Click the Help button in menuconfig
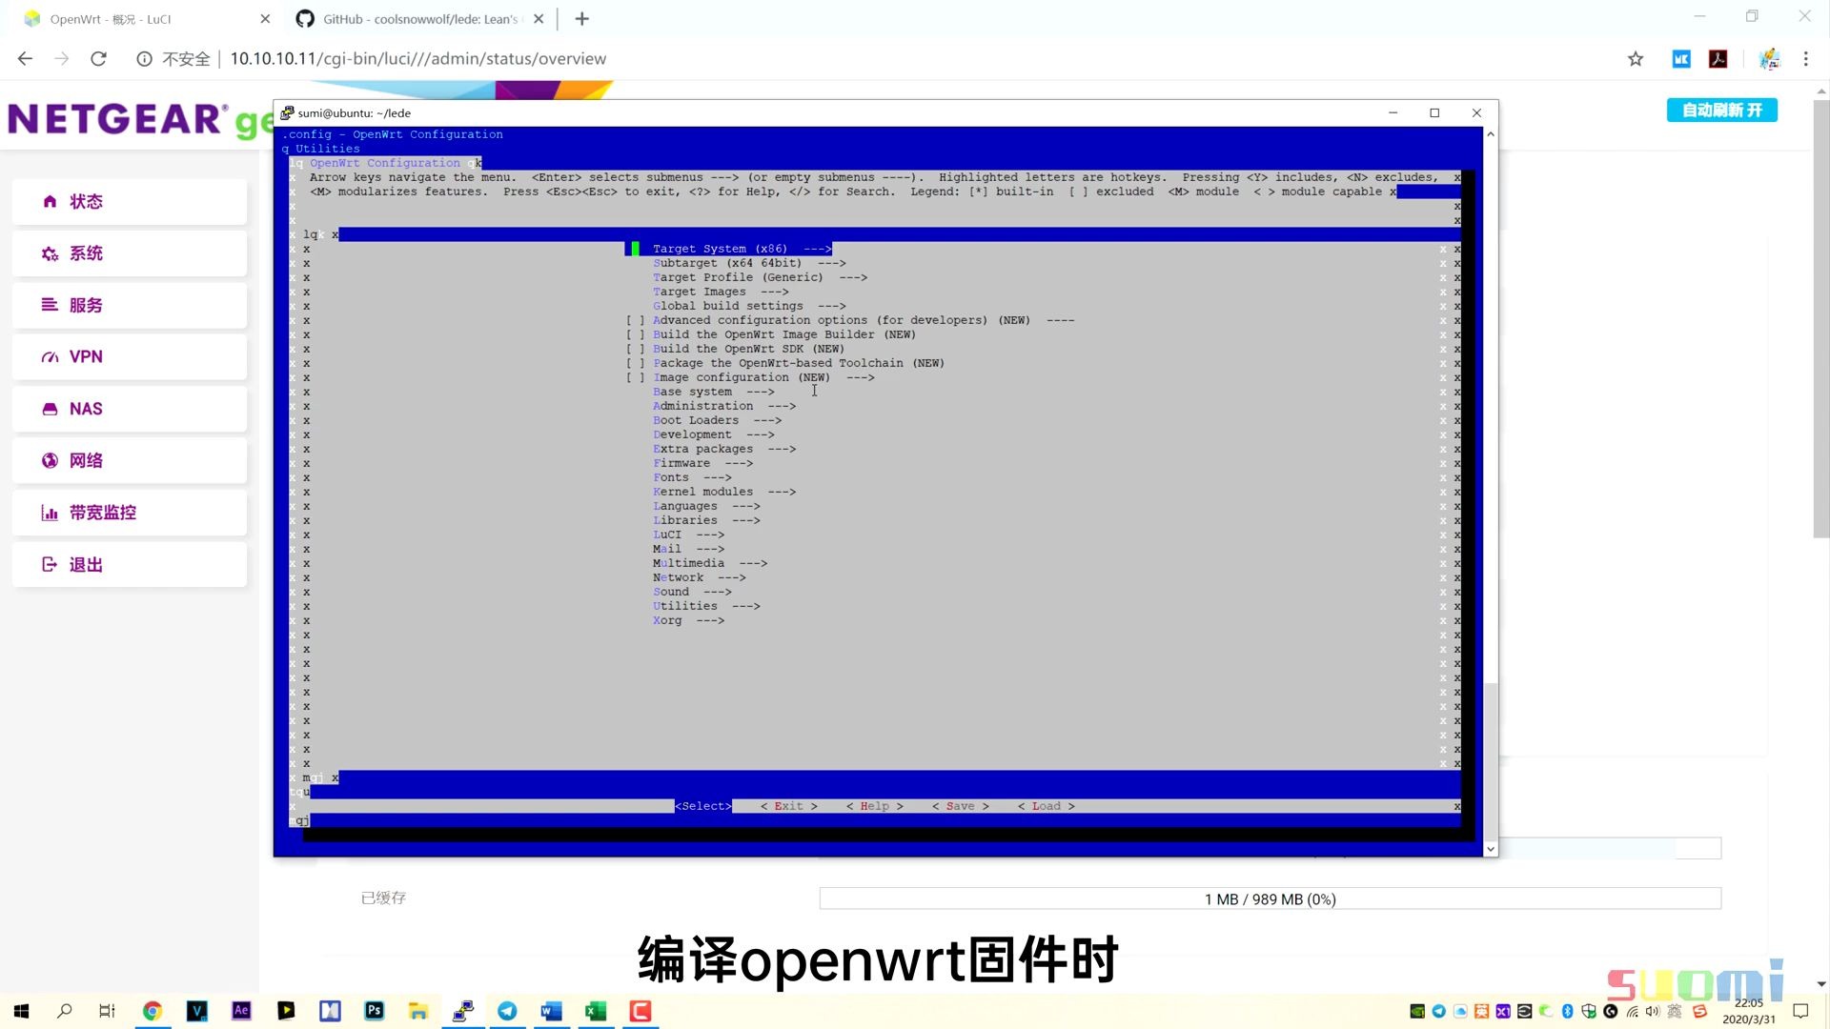Screen dimensions: 1830x1029 (x=874, y=806)
